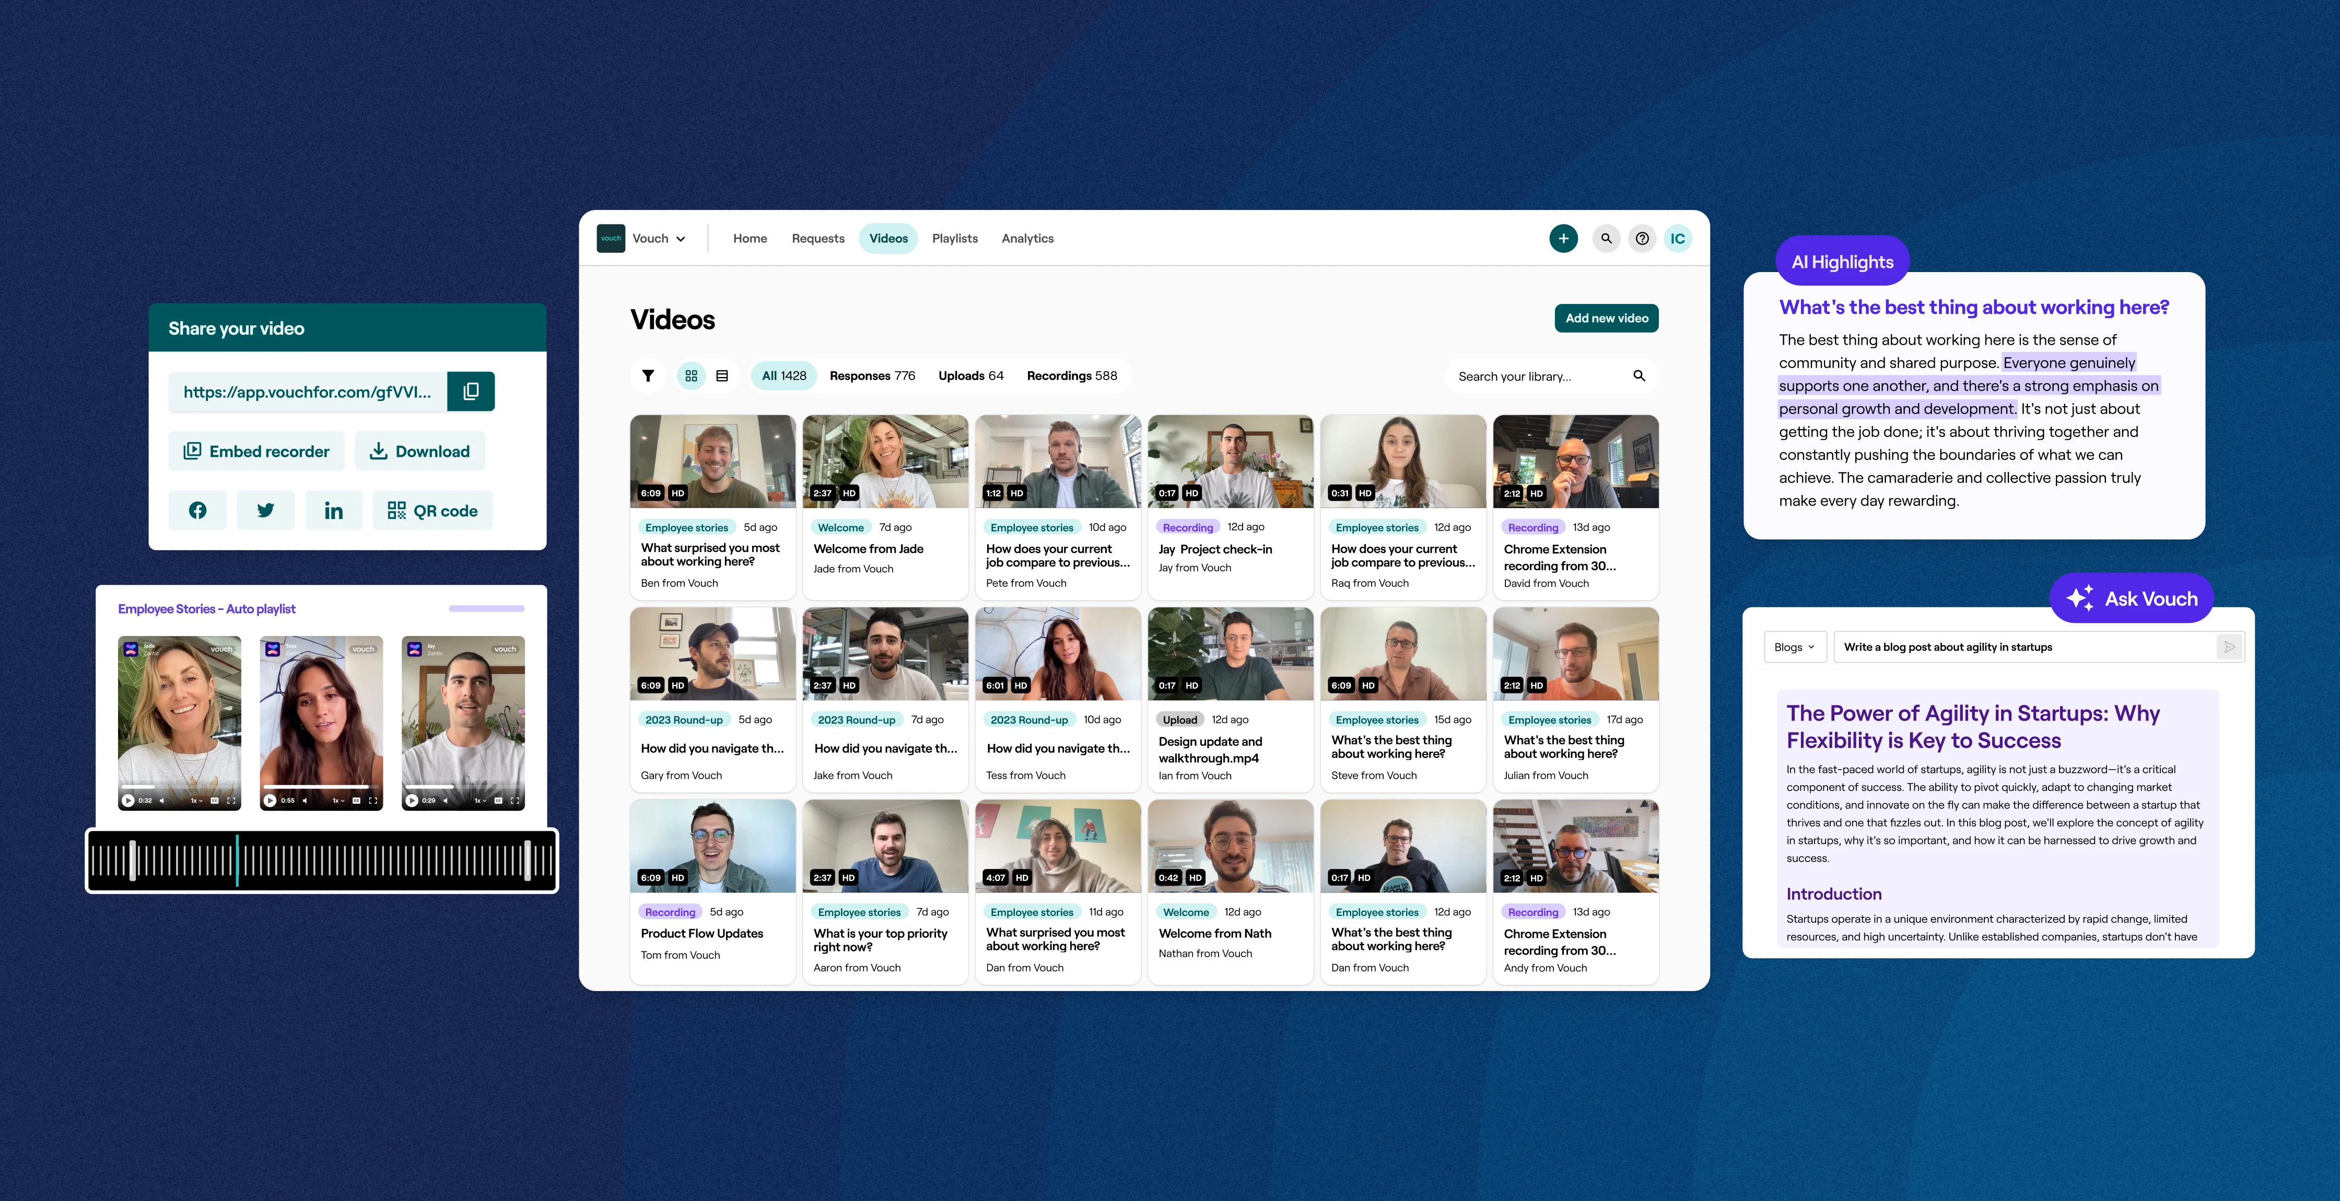Open the Analytics tab
The height and width of the screenshot is (1201, 2340).
click(x=1026, y=238)
